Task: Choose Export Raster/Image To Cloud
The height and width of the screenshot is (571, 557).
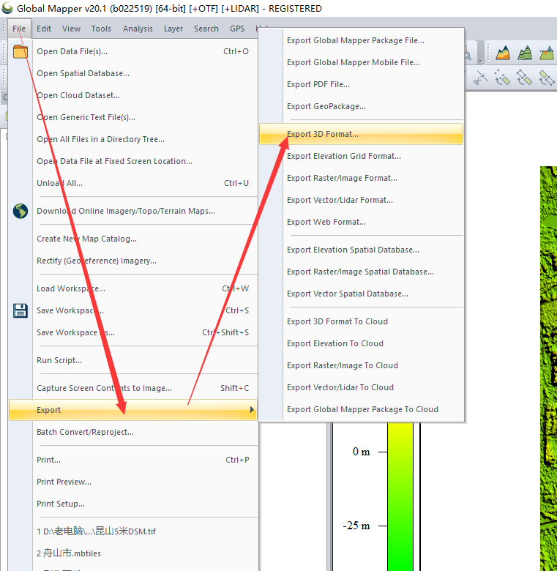Action: [361, 365]
